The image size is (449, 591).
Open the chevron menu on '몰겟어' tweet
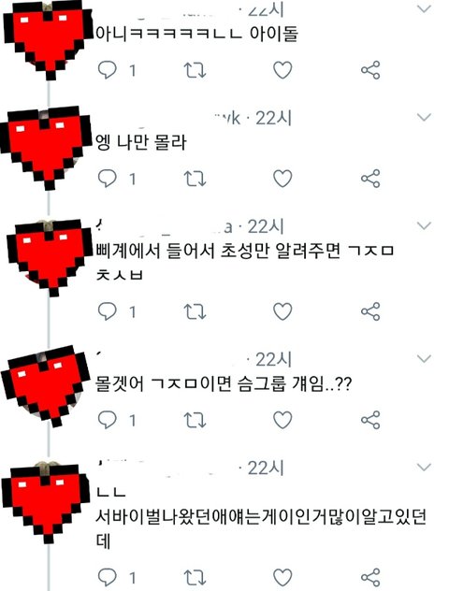pyautogui.click(x=424, y=358)
